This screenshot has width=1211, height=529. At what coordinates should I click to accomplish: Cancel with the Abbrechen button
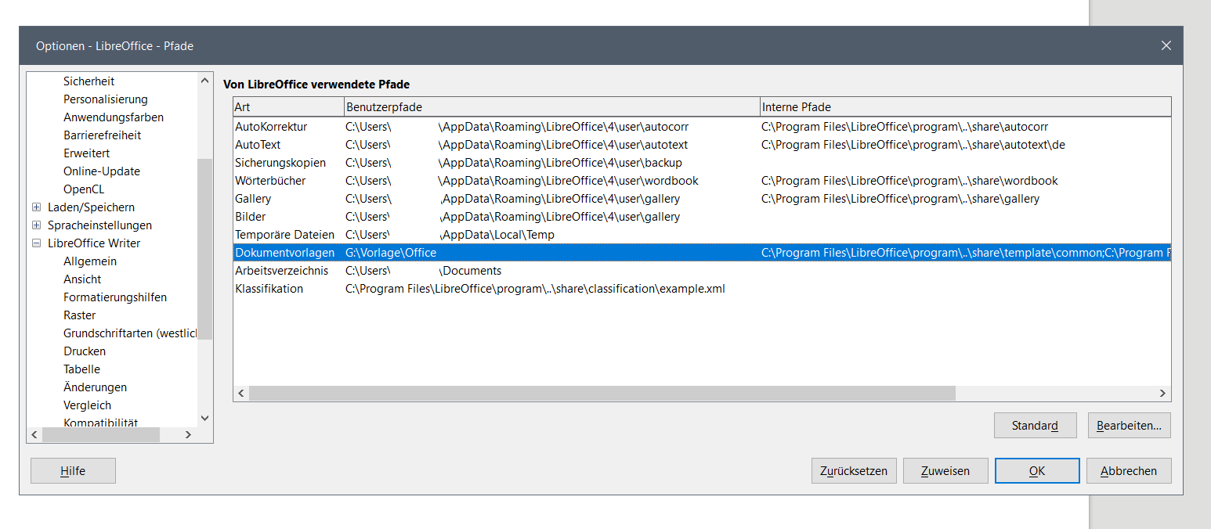[1129, 471]
